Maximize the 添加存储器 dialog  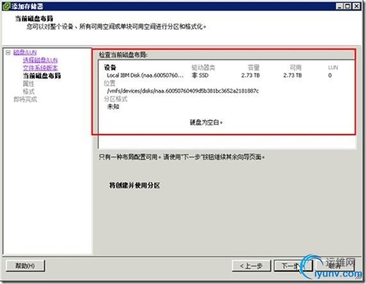pyautogui.click(x=348, y=6)
